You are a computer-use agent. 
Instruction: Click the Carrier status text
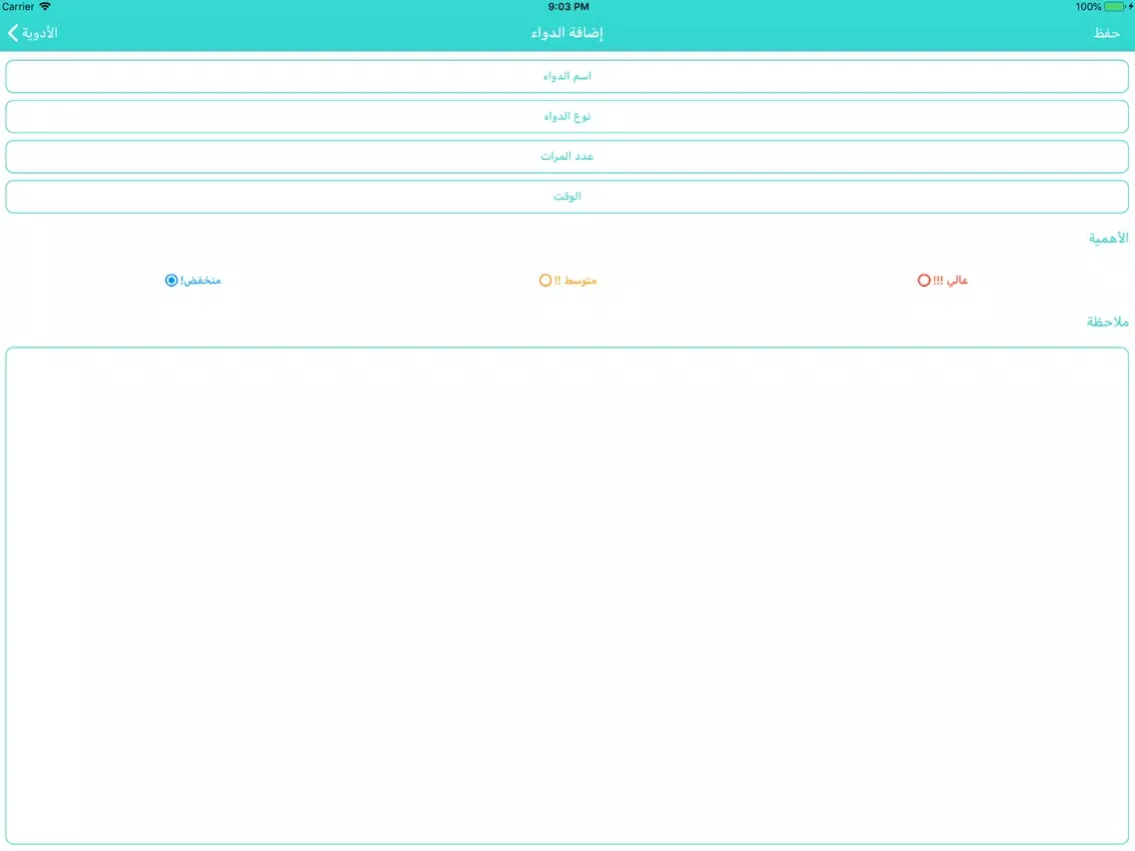tap(18, 7)
